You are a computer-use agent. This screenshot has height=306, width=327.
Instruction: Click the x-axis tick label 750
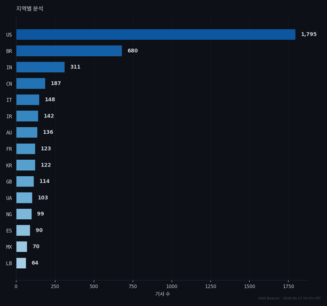point(133,286)
